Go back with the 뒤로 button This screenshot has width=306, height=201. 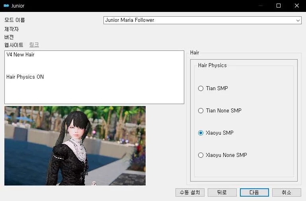click(x=222, y=192)
